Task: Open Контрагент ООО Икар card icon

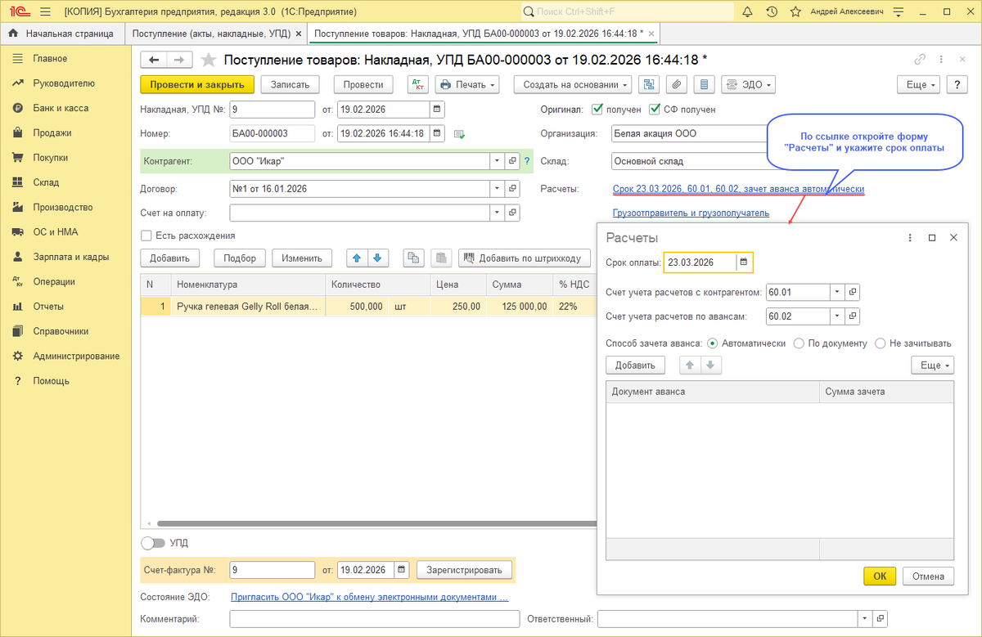Action: pos(513,161)
